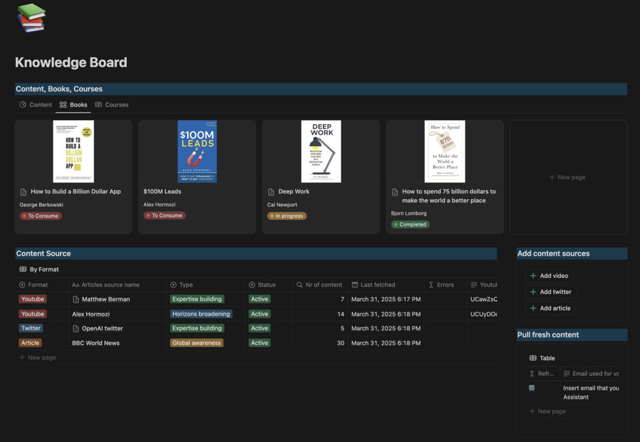Click page icon beside Matthew Berman
This screenshot has height=442, width=640.
click(x=76, y=300)
